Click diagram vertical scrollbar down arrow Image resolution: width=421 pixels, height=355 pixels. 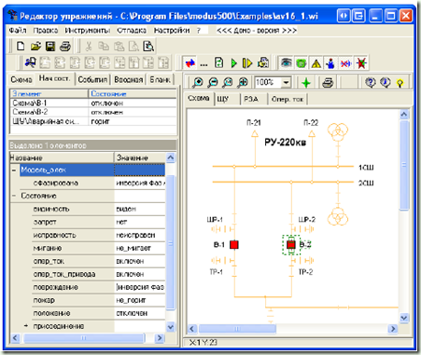[404, 318]
